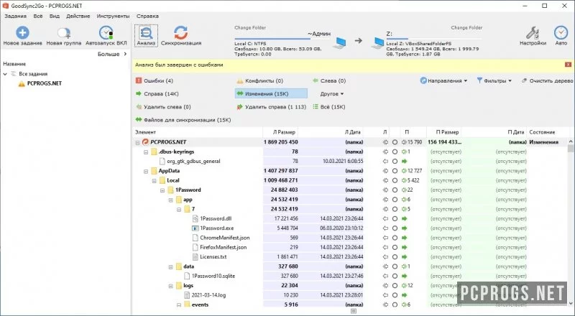Click the logs folder icon
This screenshot has height=316, width=575.
click(x=178, y=286)
